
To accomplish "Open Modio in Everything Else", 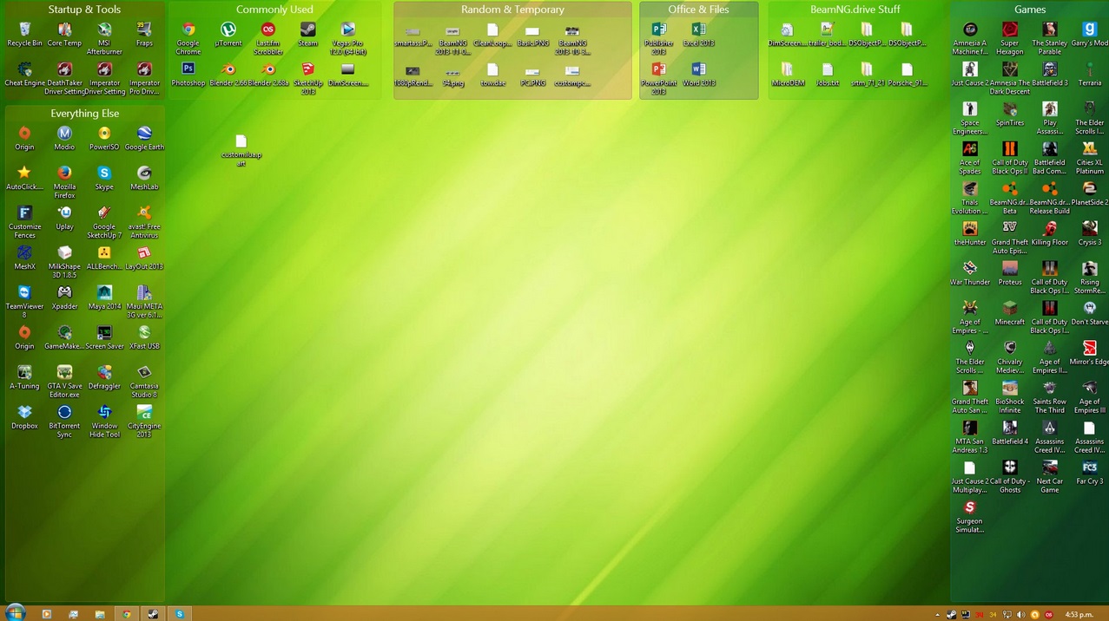I will [64, 139].
